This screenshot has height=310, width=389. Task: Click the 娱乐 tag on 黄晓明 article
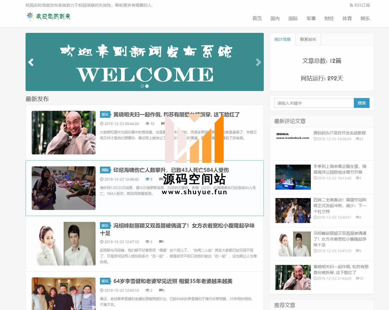(x=105, y=115)
